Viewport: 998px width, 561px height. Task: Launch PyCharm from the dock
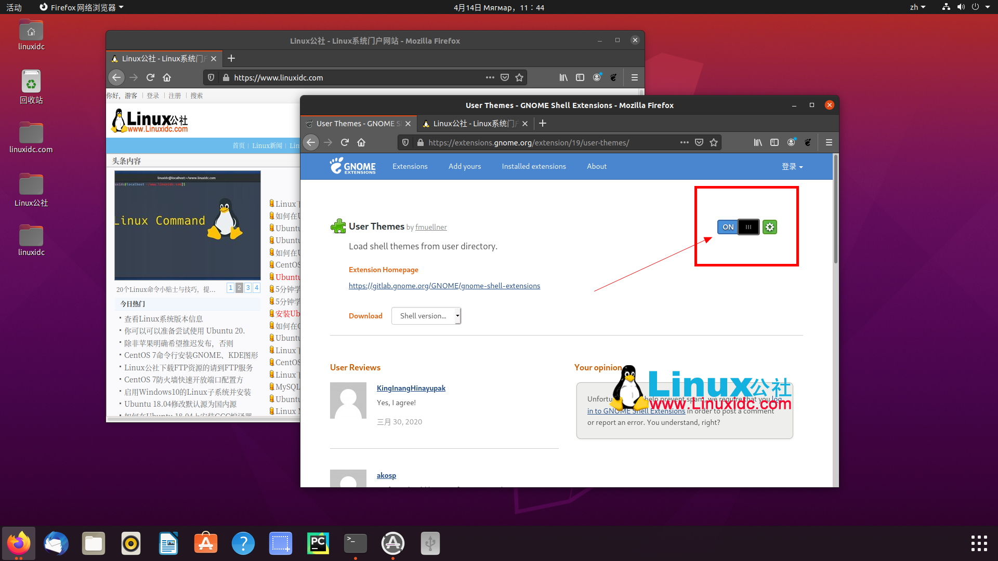pos(318,543)
